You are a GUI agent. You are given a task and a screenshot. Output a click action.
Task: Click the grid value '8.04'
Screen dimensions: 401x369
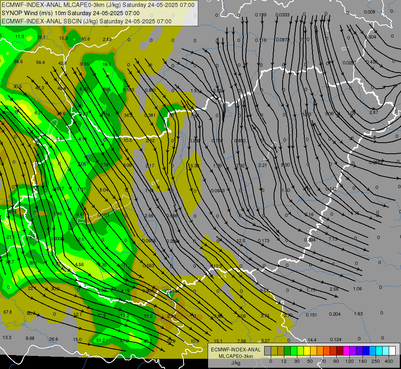point(104,190)
